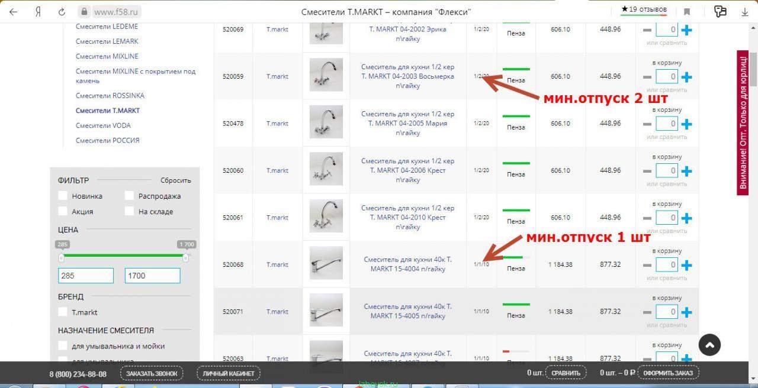Viewport: 758px width, 388px height.
Task: Enable the Новинка filter checkbox
Action: pos(63,196)
